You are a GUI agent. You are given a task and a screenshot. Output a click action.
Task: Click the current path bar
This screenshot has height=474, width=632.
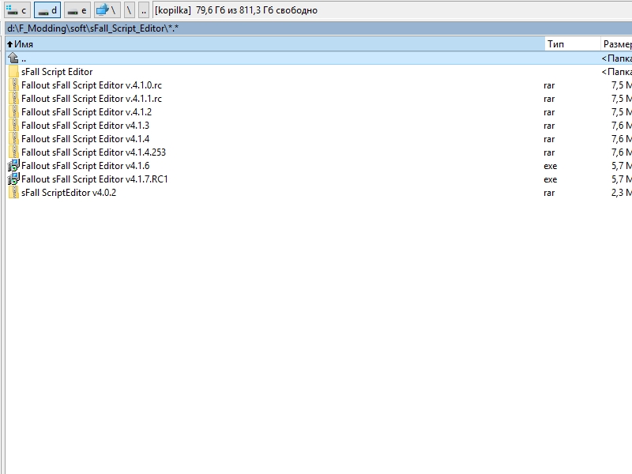[x=318, y=28]
